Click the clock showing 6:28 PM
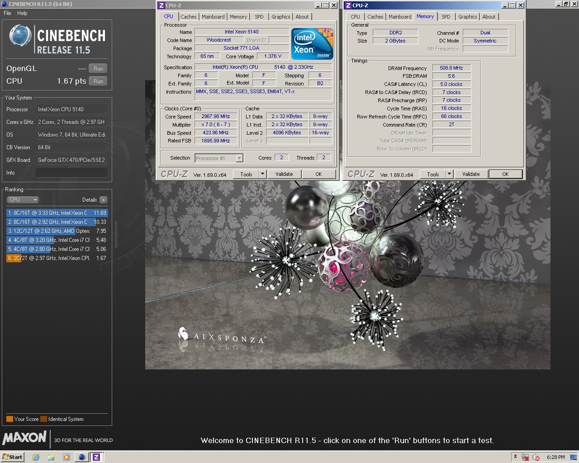This screenshot has height=463, width=579. (x=555, y=457)
